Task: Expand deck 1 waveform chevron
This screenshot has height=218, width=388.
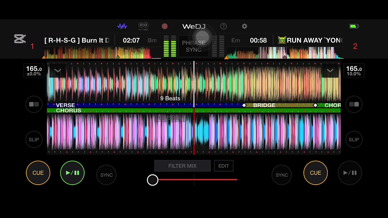Action: click(x=58, y=71)
